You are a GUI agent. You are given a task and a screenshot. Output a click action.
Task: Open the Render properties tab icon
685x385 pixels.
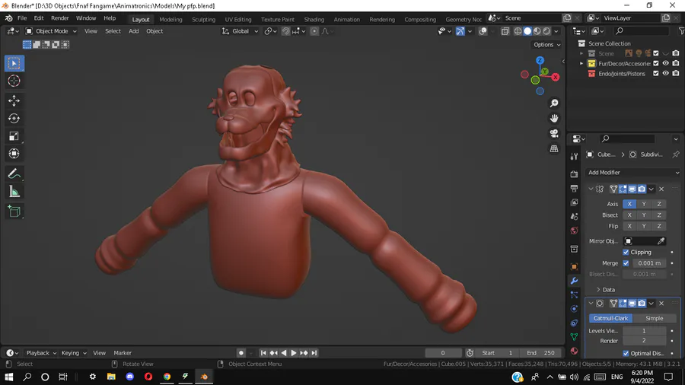(574, 174)
